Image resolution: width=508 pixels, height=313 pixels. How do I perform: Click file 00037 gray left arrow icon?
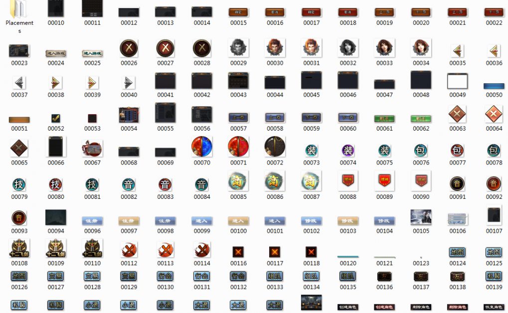[x=19, y=82]
